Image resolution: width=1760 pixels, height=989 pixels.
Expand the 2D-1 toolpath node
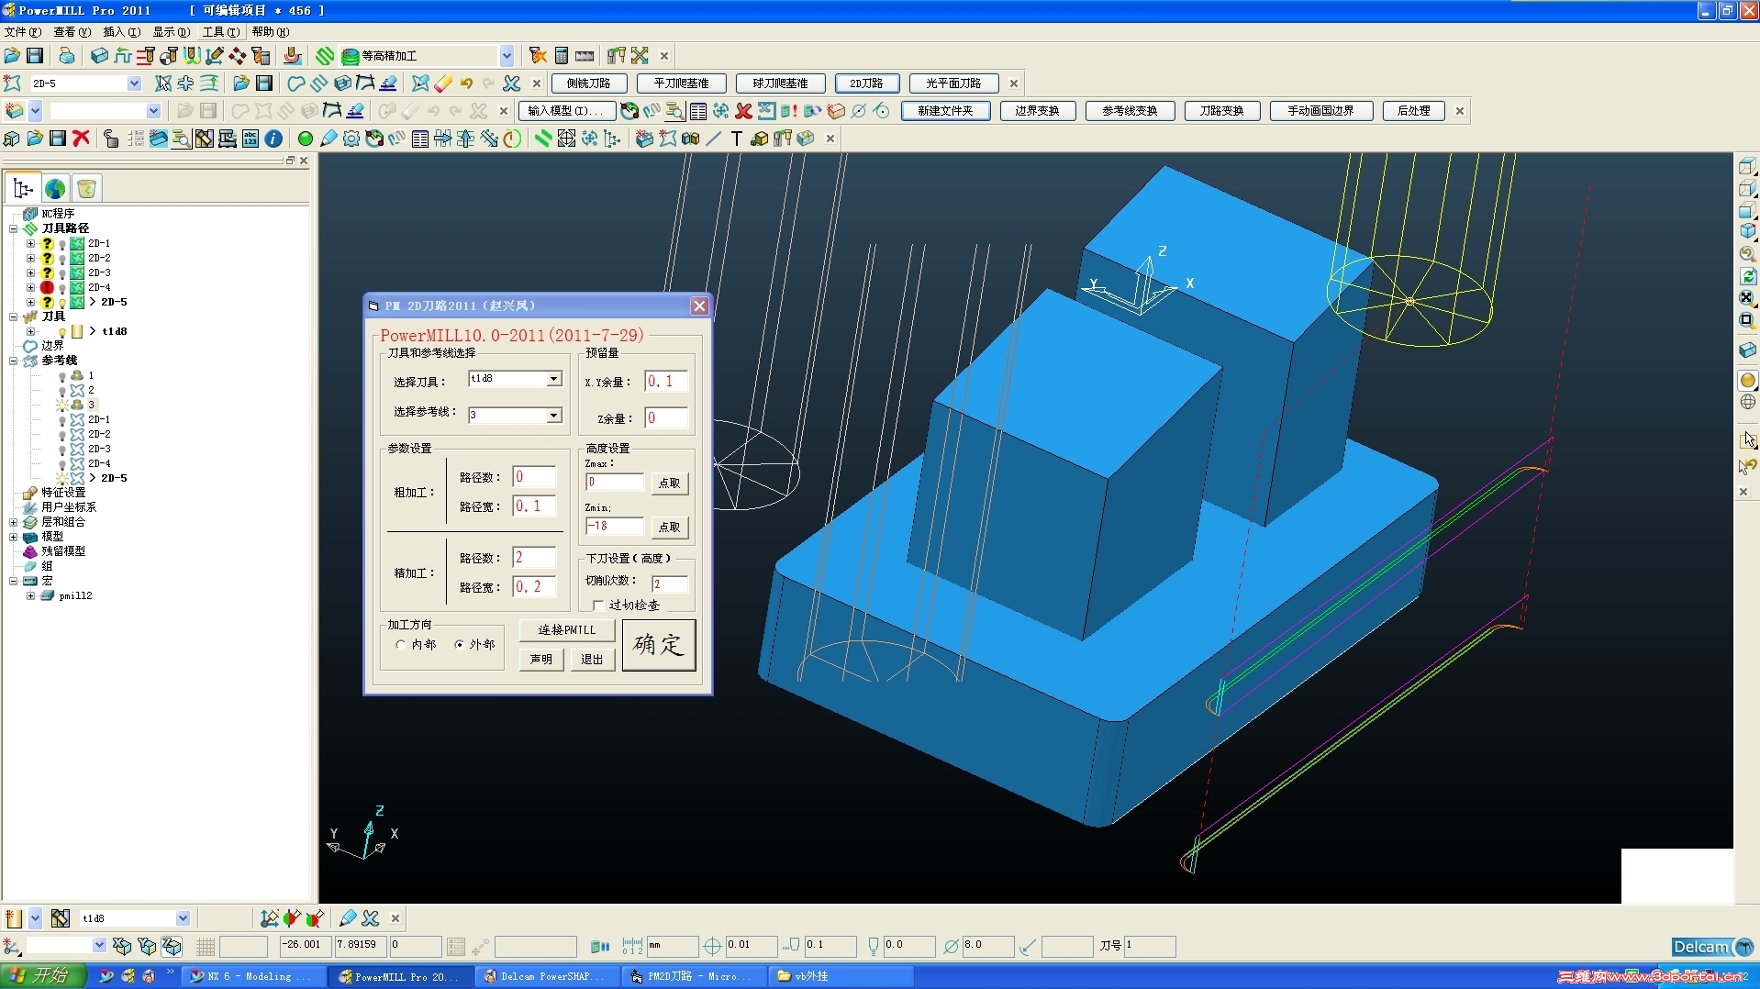pyautogui.click(x=30, y=244)
